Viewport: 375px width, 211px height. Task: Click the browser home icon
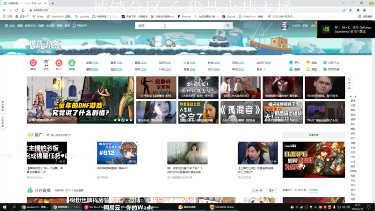pos(23,10)
